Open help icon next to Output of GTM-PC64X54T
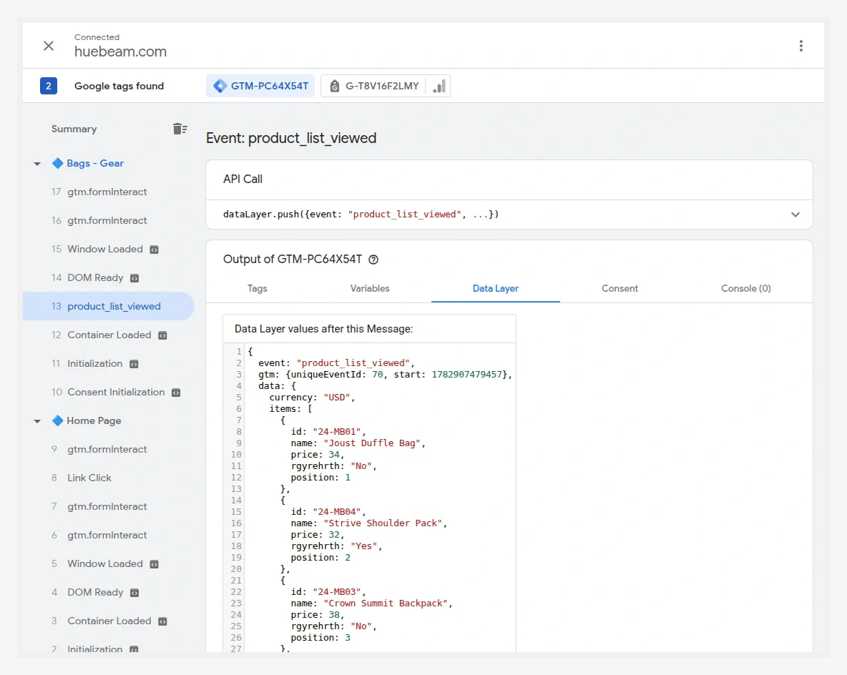The image size is (847, 675). pyautogui.click(x=373, y=260)
